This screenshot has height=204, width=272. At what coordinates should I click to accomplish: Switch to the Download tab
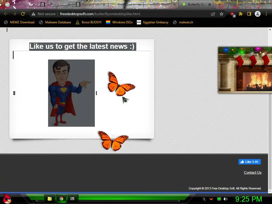point(126,5)
